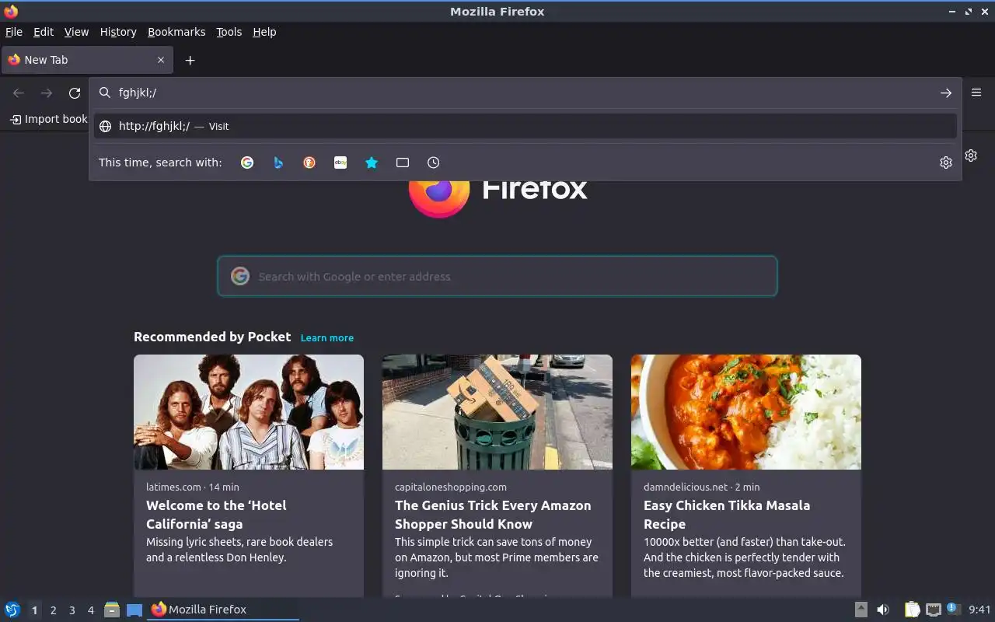This screenshot has width=995, height=622.
Task: Search this time with eBay icon
Action: coord(340,162)
